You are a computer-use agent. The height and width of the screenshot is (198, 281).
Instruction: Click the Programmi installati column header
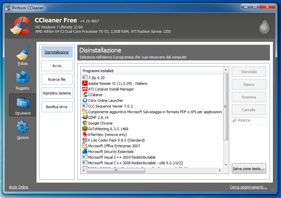click(x=152, y=71)
